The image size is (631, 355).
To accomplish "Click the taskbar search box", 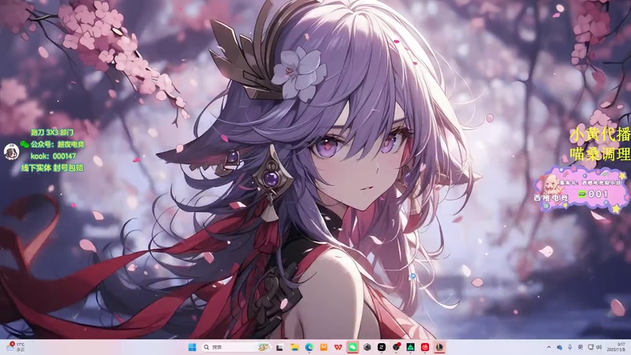I will [236, 347].
